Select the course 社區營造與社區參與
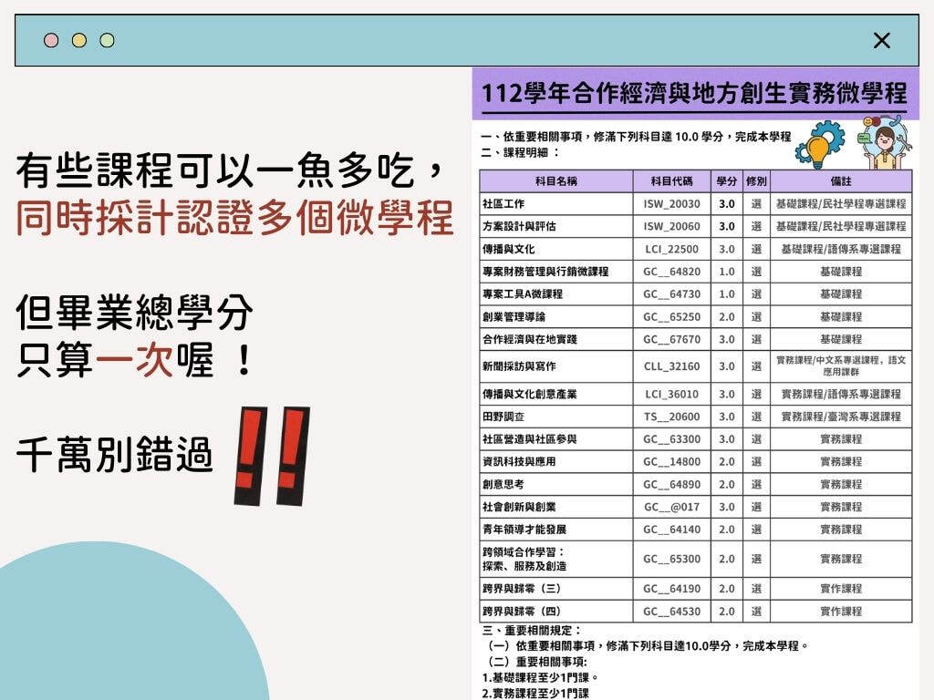The width and height of the screenshot is (934, 700). click(x=530, y=440)
